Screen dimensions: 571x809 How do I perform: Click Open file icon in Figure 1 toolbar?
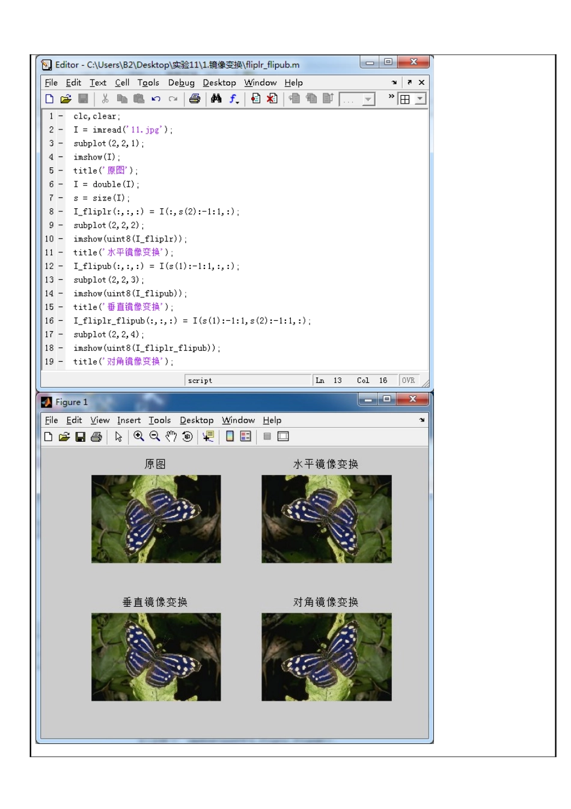[64, 437]
